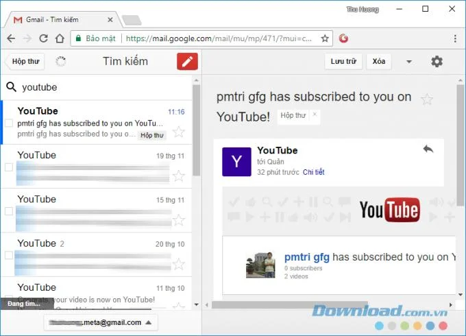Bookmark page with address bar star
Viewport: 466px width, 336px height.
(x=325, y=38)
